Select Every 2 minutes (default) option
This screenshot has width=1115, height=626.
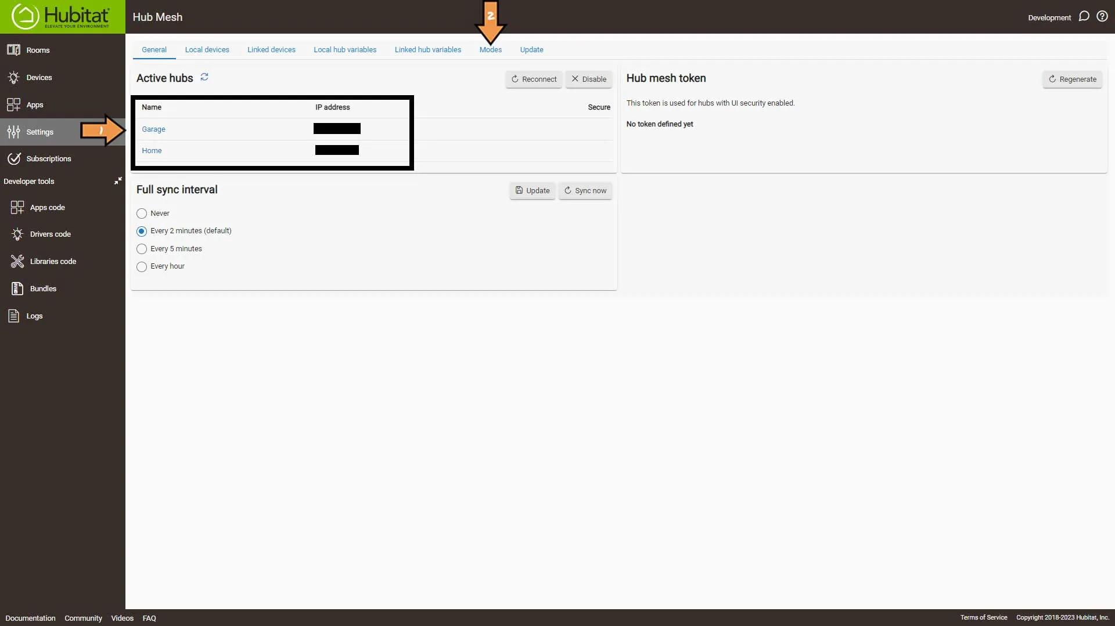(x=142, y=231)
